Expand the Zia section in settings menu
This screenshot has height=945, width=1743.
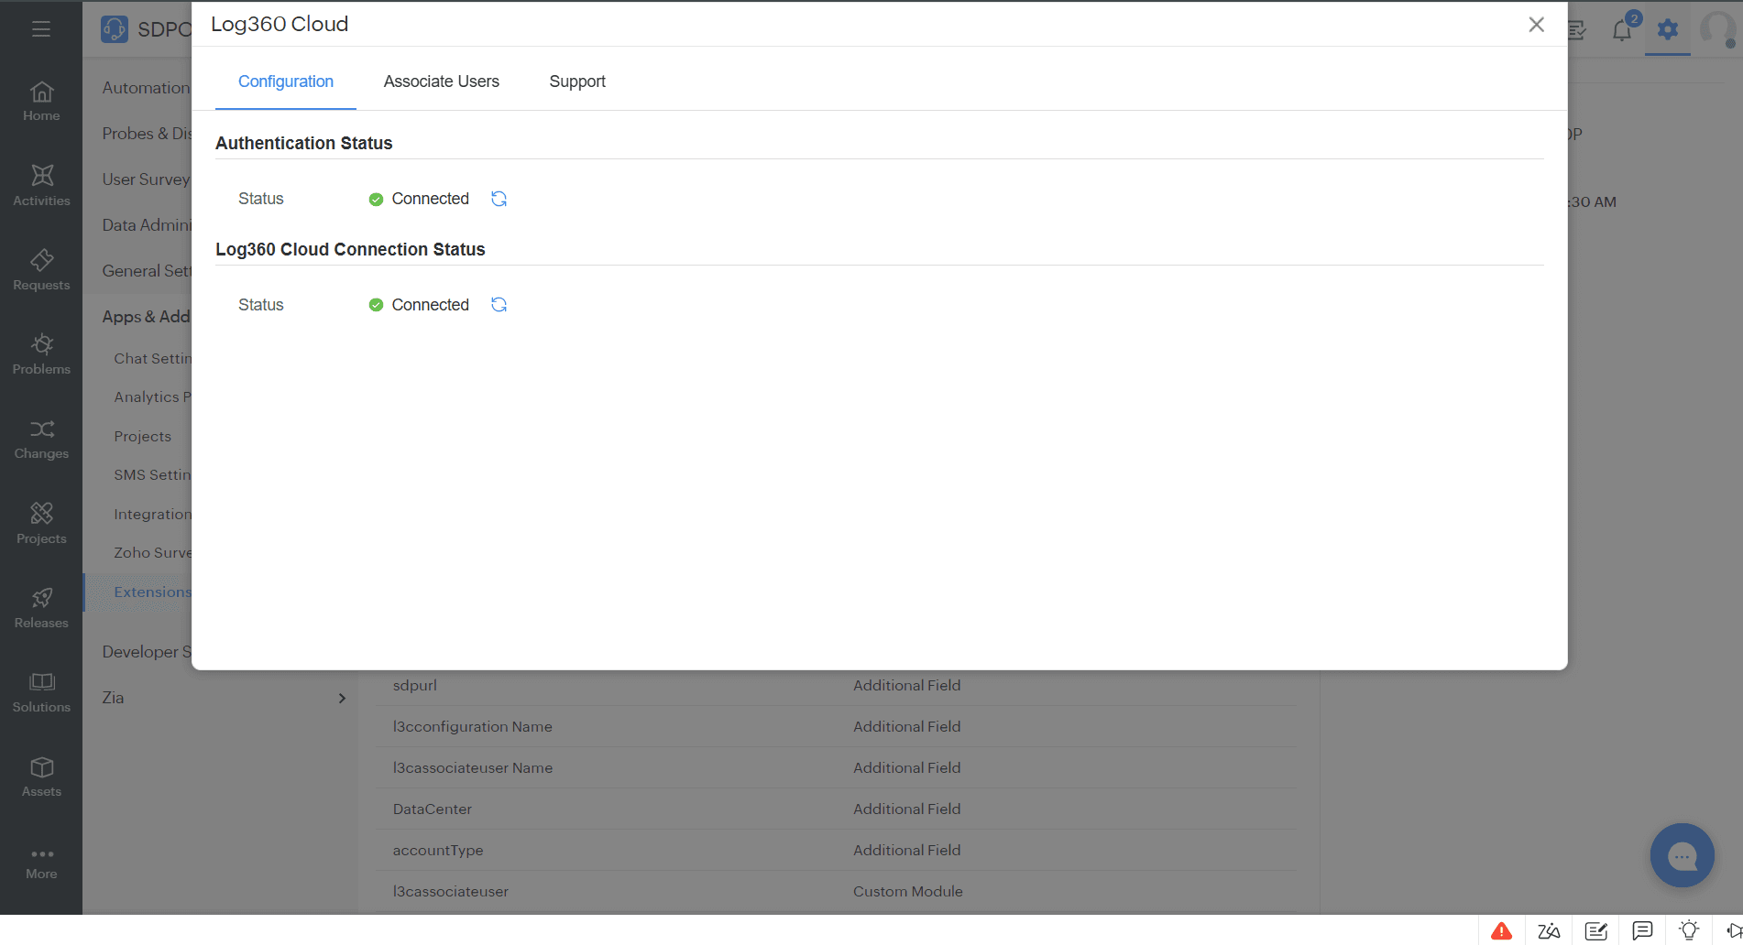[x=341, y=697]
